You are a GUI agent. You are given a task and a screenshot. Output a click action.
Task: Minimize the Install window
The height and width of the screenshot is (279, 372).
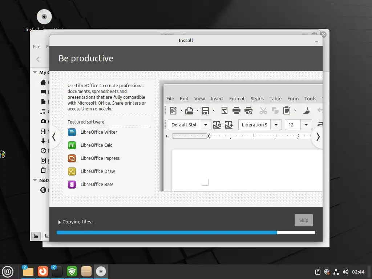tap(316, 41)
